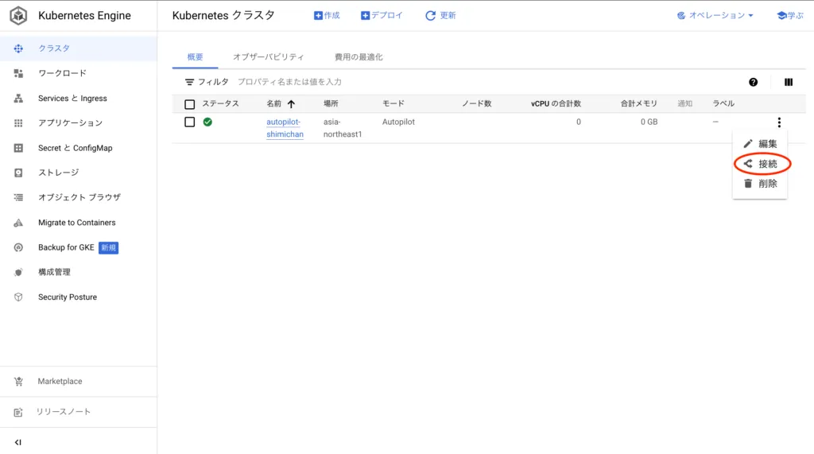Image resolution: width=814 pixels, height=454 pixels.
Task: Select 接続 from the context menu
Action: coord(760,164)
